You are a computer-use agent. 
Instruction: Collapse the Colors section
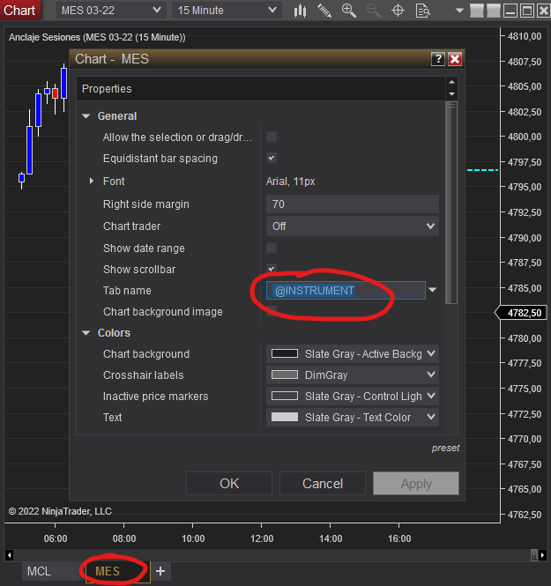[x=86, y=333]
